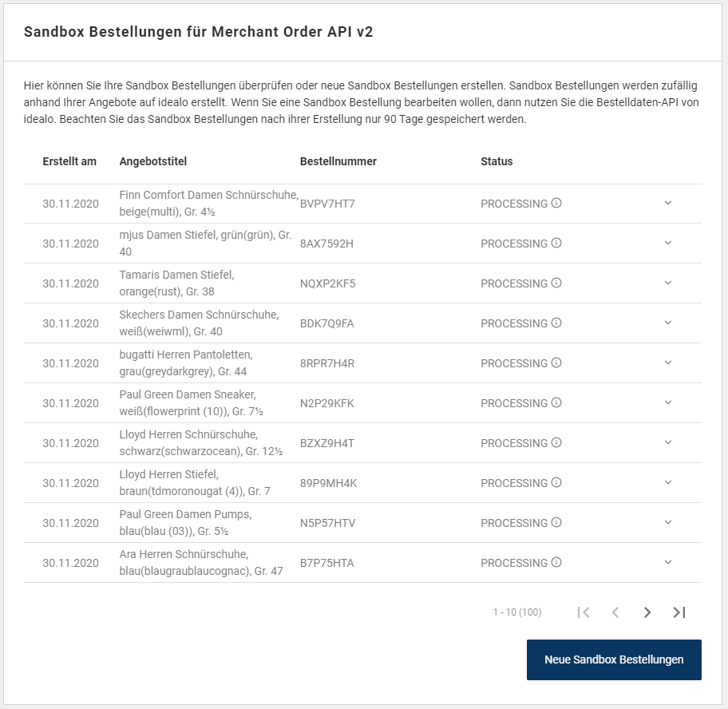Go to the previous page of orders
This screenshot has width=728, height=709.
click(x=615, y=612)
